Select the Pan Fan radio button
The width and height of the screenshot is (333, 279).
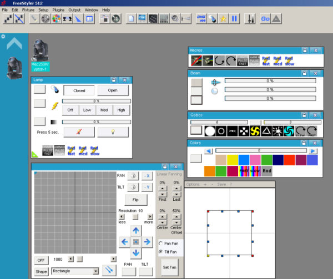pyautogui.click(x=161, y=244)
